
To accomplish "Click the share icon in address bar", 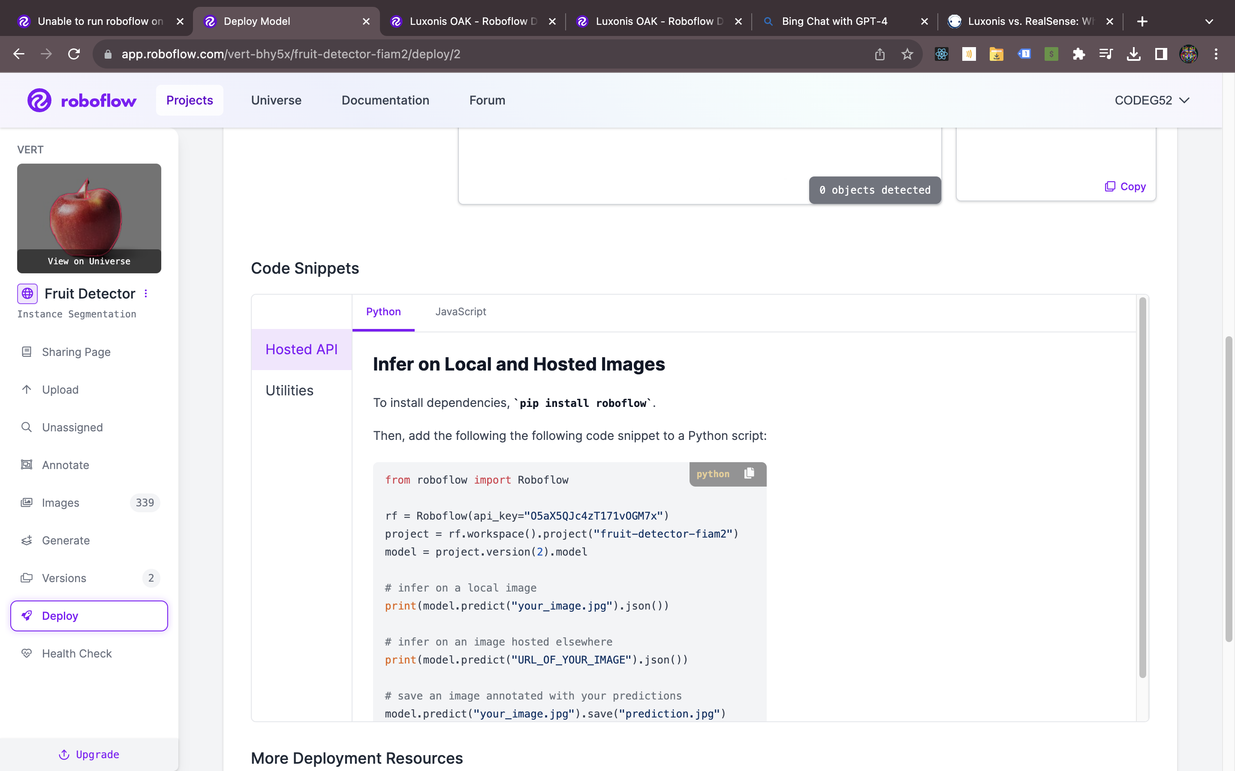I will (x=880, y=54).
